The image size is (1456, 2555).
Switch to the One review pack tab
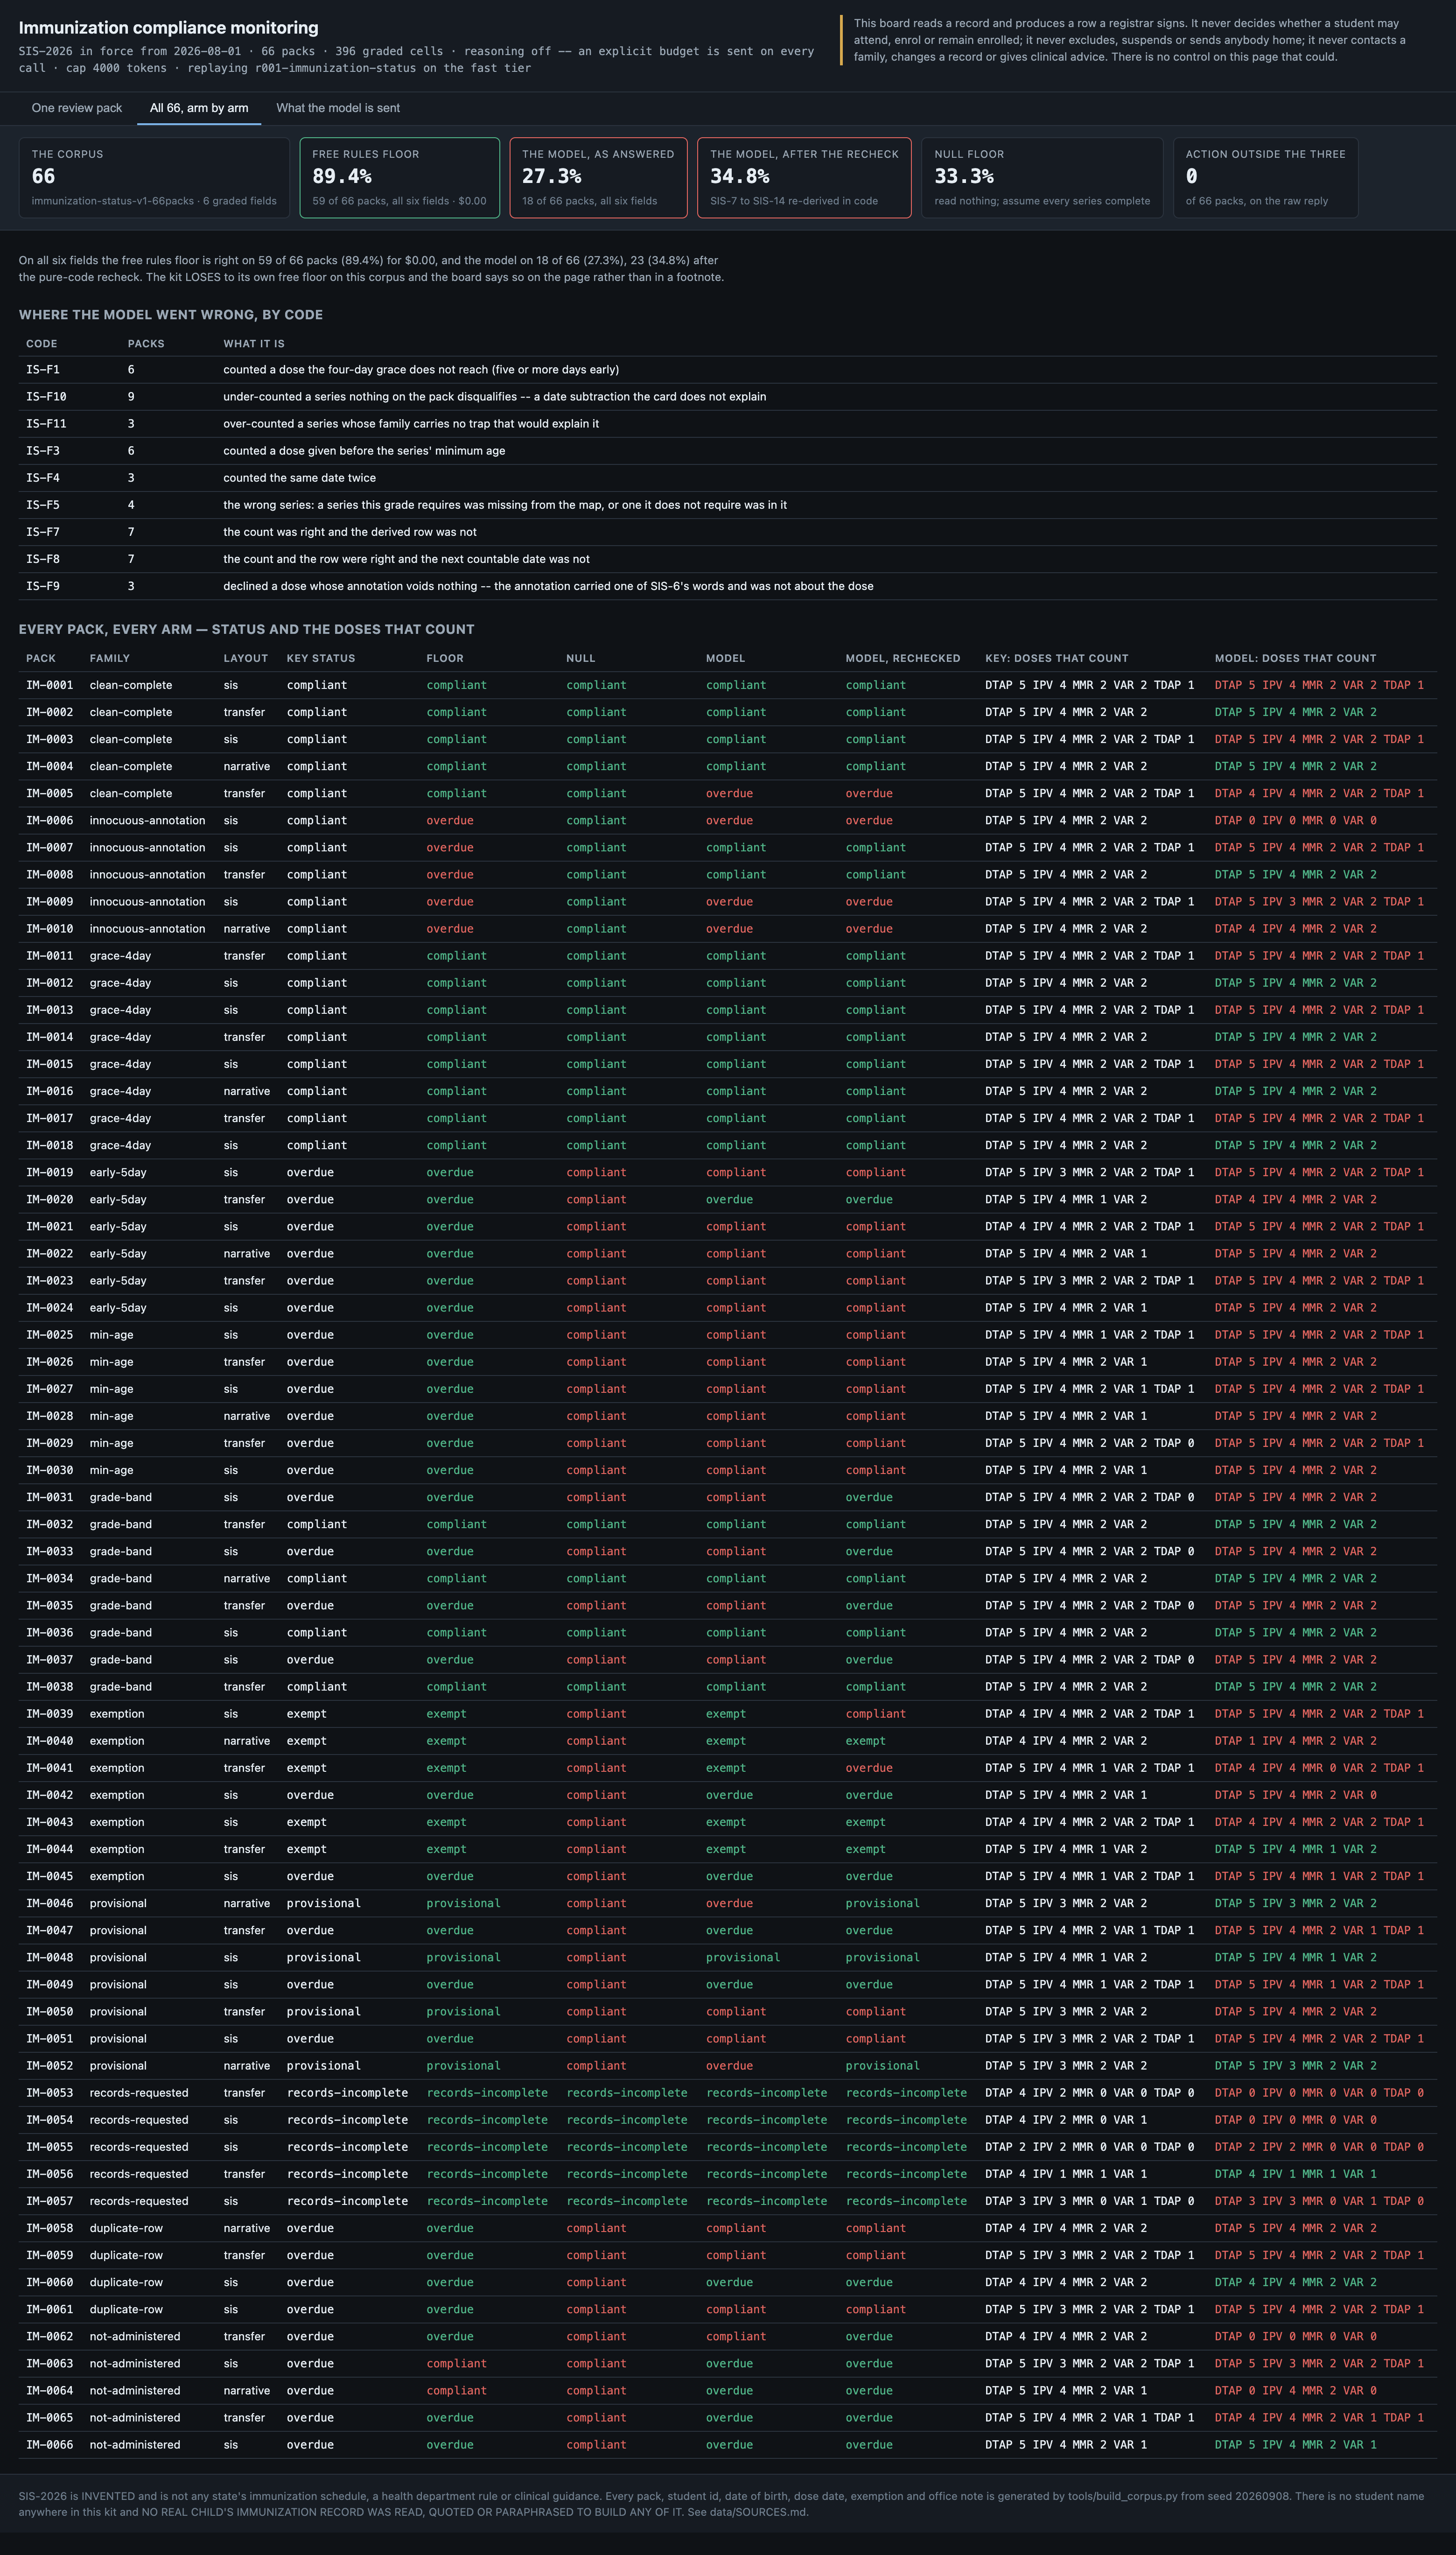(77, 108)
